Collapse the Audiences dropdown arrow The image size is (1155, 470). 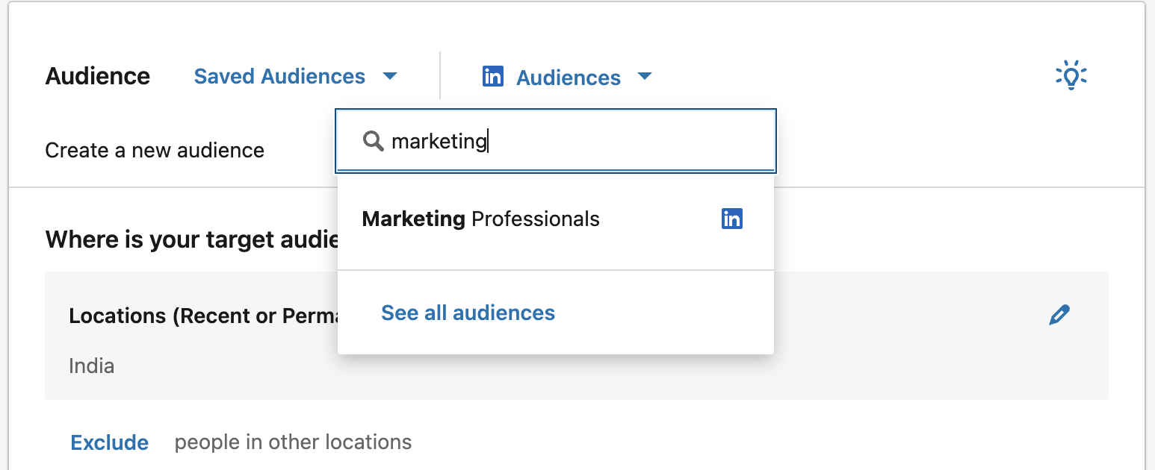click(645, 76)
